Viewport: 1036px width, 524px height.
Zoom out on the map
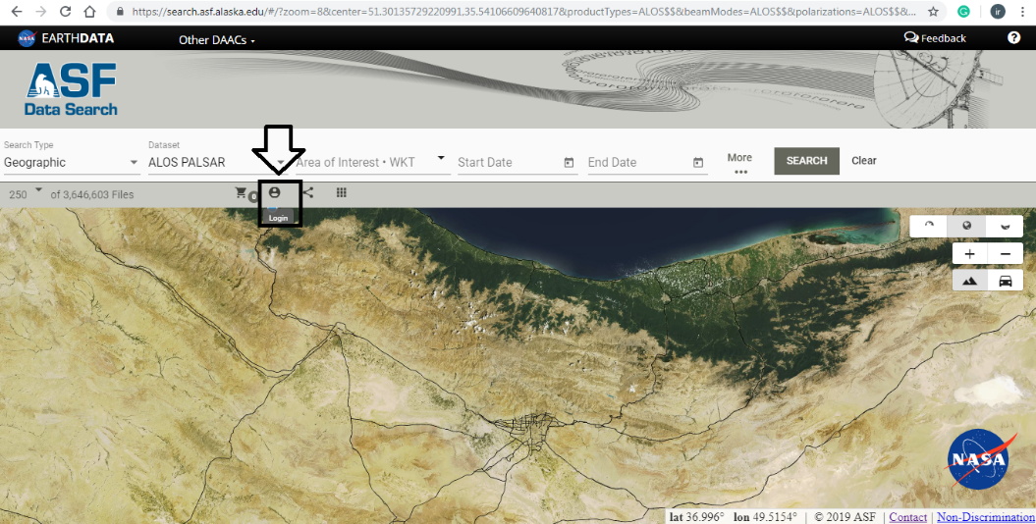click(1005, 254)
